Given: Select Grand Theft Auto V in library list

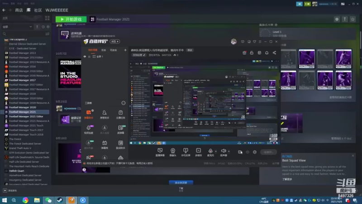Looking at the screenshot, I should point(20,148).
